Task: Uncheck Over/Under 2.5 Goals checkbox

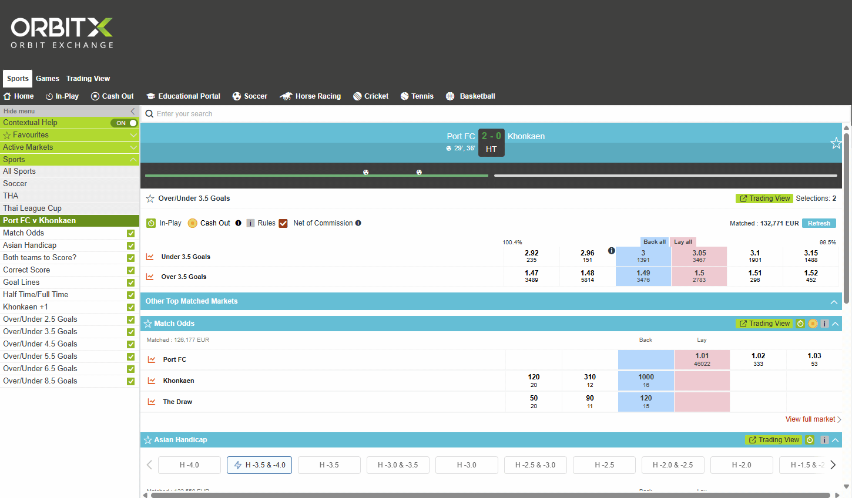Action: pyautogui.click(x=131, y=319)
